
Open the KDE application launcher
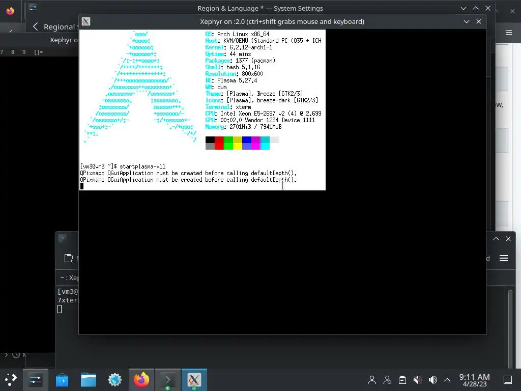(x=10, y=379)
